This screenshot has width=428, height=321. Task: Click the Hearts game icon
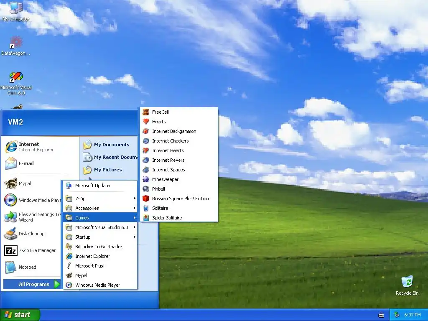pyautogui.click(x=146, y=122)
